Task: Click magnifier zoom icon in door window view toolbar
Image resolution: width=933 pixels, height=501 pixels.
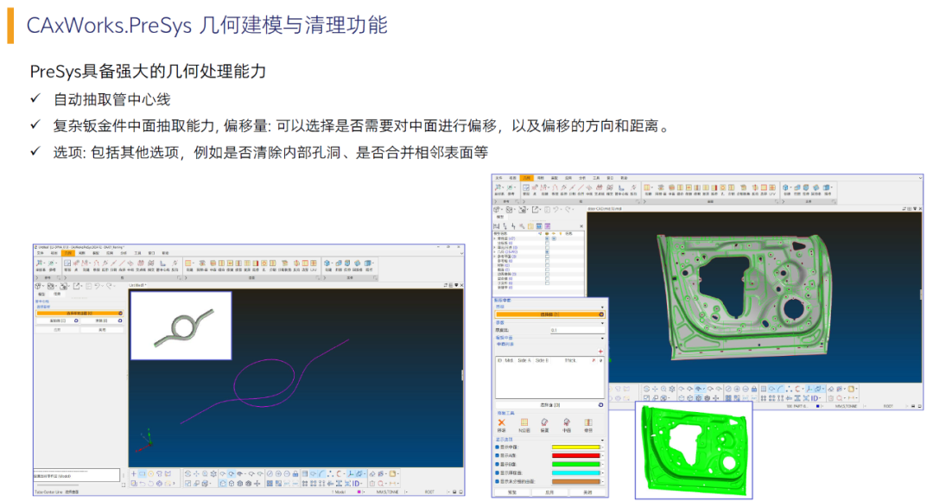Action: (x=663, y=389)
